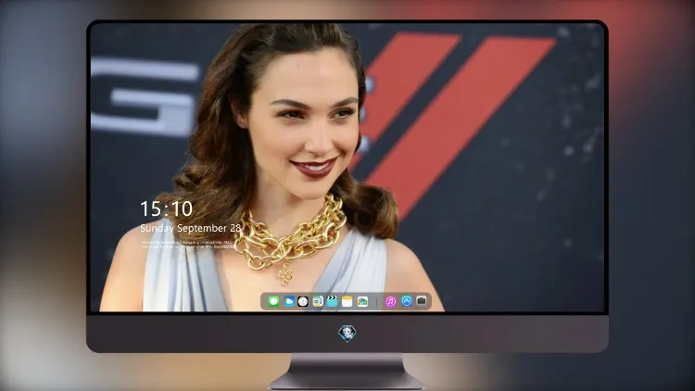695x391 pixels.
Task: Click the logo badge on monitor chin
Action: tap(347, 334)
